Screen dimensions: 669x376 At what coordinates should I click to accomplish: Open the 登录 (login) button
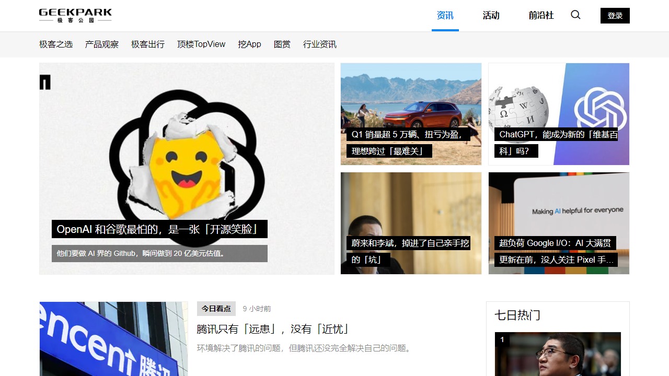[x=615, y=16]
